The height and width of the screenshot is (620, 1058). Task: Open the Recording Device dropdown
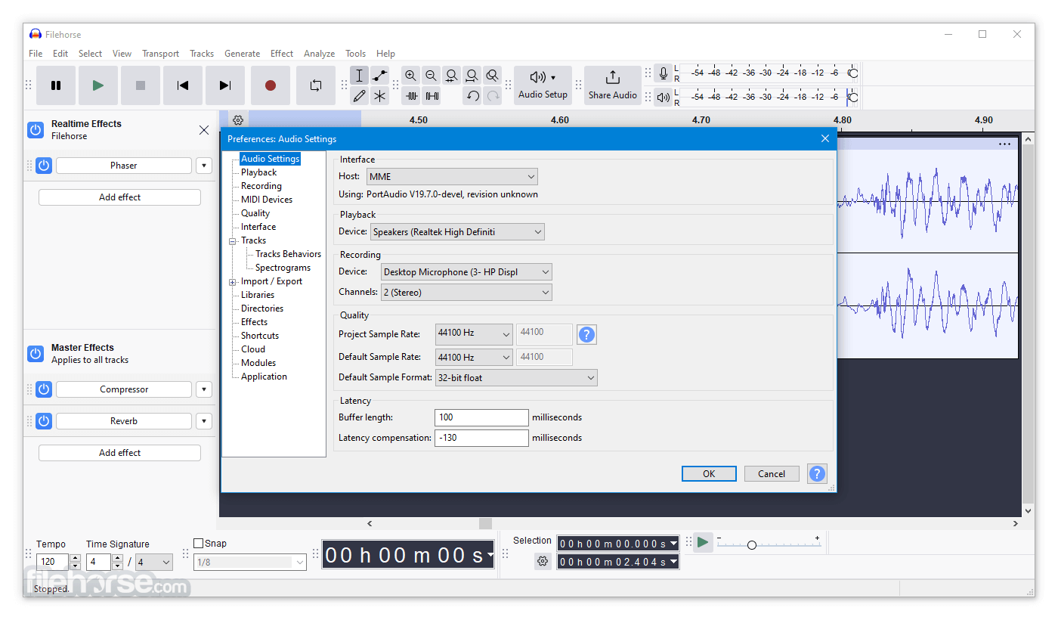pyautogui.click(x=466, y=272)
